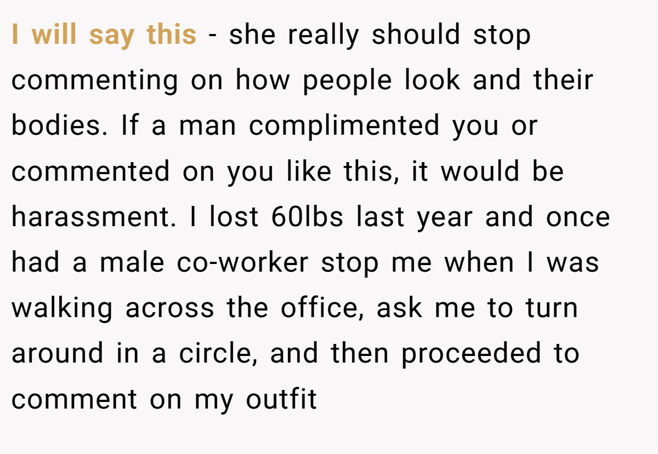658x454 pixels.
Task: Click the hyphenated word "co-worker"
Action: tap(242, 262)
